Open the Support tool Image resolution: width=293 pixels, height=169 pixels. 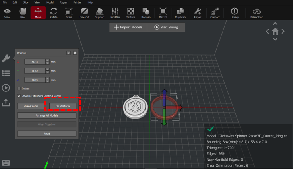coord(100,12)
